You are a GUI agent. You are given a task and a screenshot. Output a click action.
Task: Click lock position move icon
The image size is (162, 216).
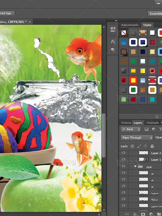145,146
